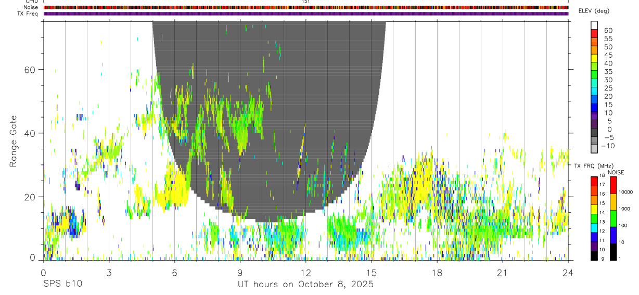Click the '151' CPID value at the top
The width and height of the screenshot is (639, 295).
(306, 2)
